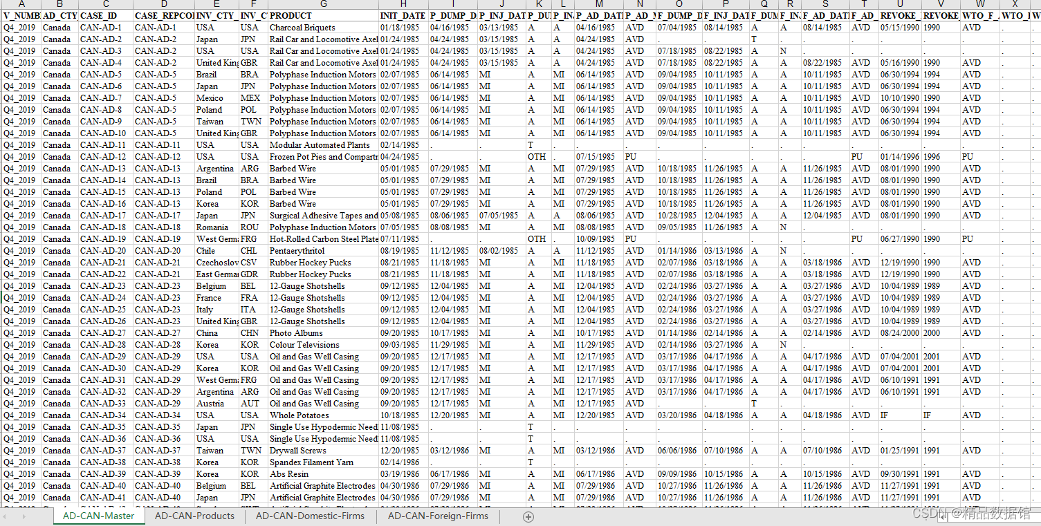1041x526 pixels.
Task: Click the FRA country code cell
Action: (x=253, y=298)
